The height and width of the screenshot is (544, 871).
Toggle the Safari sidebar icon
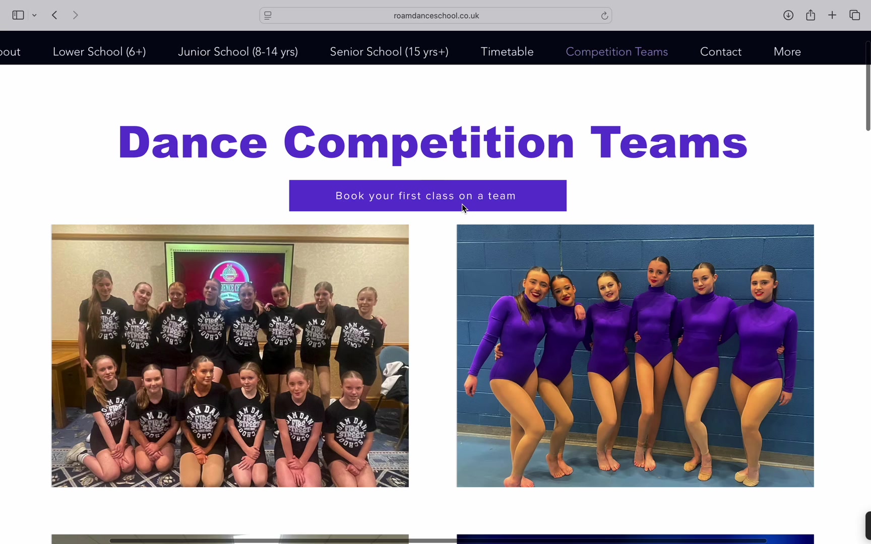point(18,15)
